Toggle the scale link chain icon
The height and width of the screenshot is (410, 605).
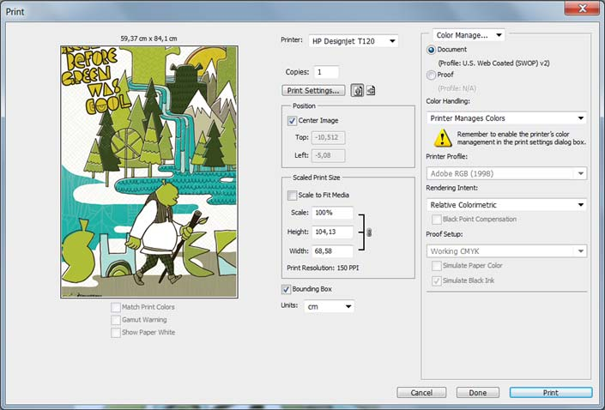point(369,232)
